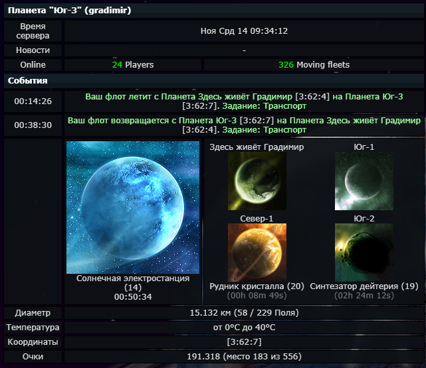Click the 00h 08m 49s crystal mine countdown
This screenshot has width=426, height=368.
pos(257,296)
